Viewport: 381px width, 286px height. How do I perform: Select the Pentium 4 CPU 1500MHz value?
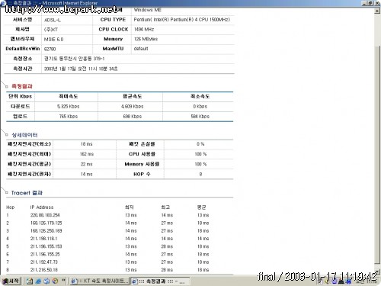182,20
